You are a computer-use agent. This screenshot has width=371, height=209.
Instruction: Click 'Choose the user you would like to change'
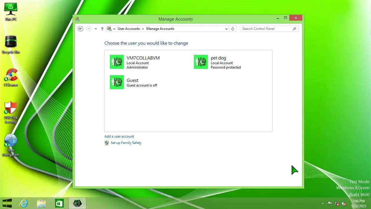[146, 43]
